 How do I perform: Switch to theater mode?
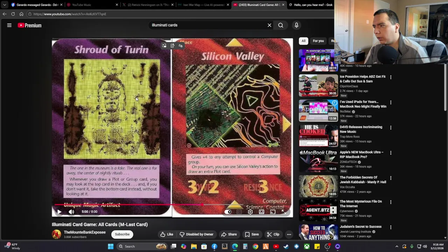point(261,212)
